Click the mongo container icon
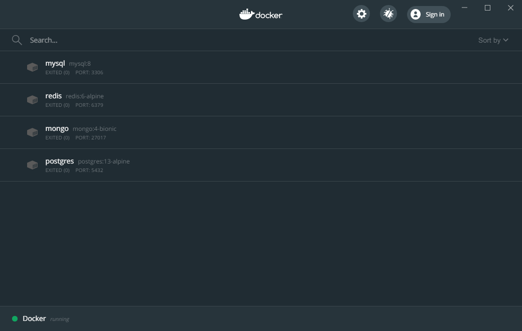Screen dimensions: 522x331 [32, 132]
